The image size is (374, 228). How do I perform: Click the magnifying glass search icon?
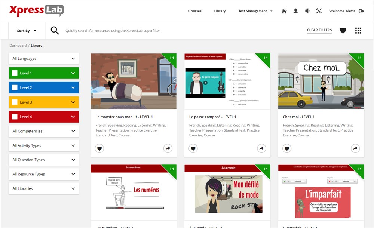click(x=55, y=31)
